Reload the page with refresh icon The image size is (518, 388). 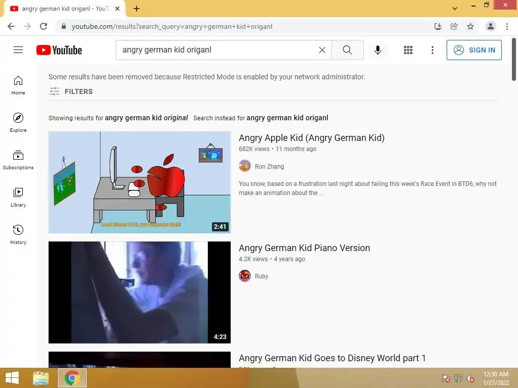point(44,26)
